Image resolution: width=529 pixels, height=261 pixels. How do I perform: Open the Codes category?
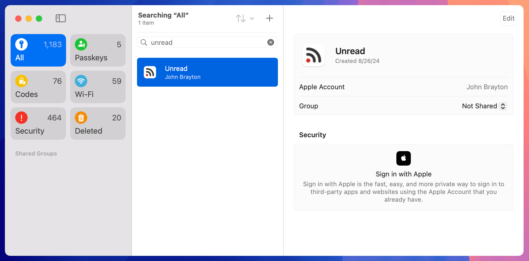pyautogui.click(x=38, y=87)
